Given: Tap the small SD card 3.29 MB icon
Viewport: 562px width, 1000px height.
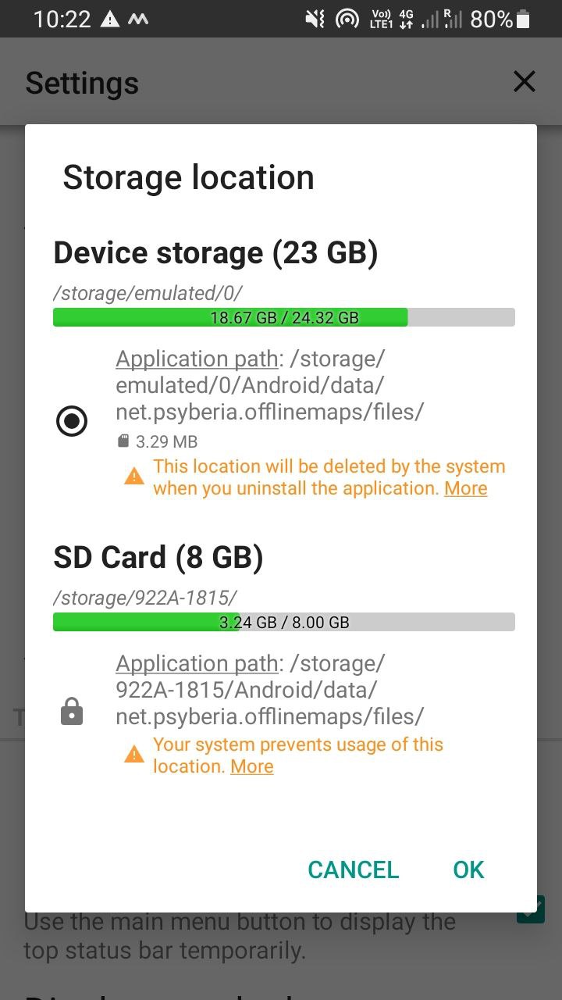Looking at the screenshot, I should click(x=123, y=441).
